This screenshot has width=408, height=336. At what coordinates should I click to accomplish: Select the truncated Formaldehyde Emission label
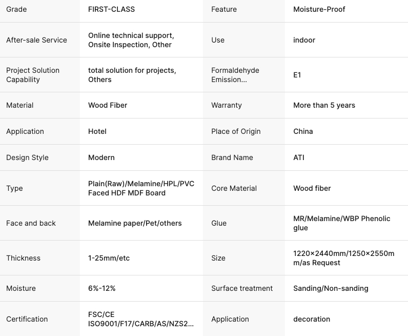tap(235, 75)
